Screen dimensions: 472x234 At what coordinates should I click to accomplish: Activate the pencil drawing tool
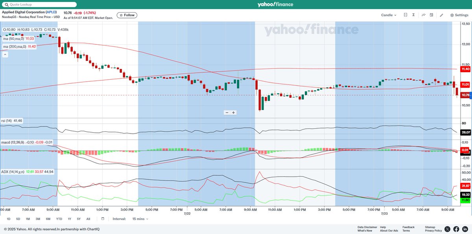[441, 15]
